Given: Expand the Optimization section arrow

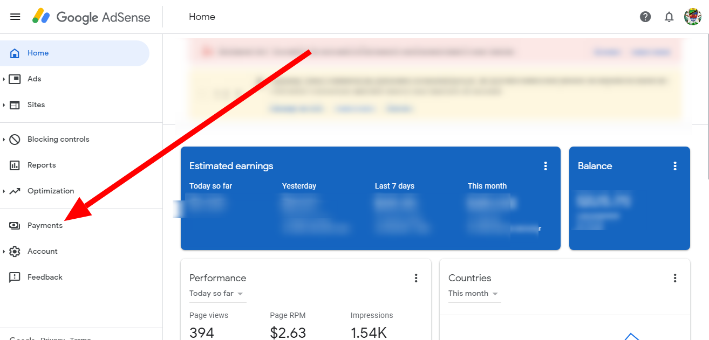Looking at the screenshot, I should (4, 191).
